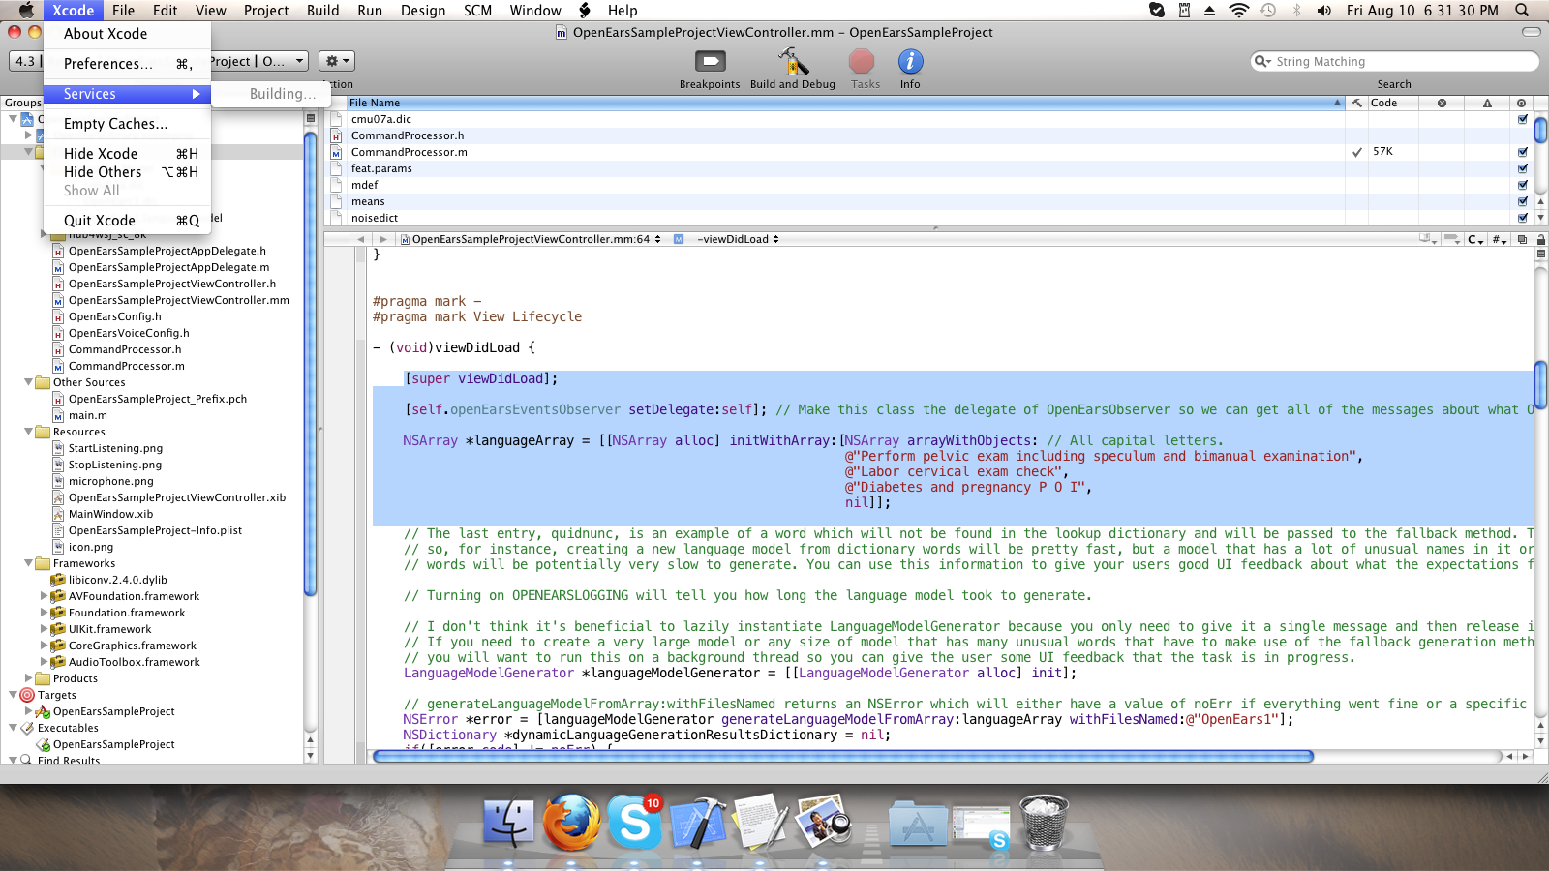Collapse the Resources group
1549x871 pixels.
(28, 432)
